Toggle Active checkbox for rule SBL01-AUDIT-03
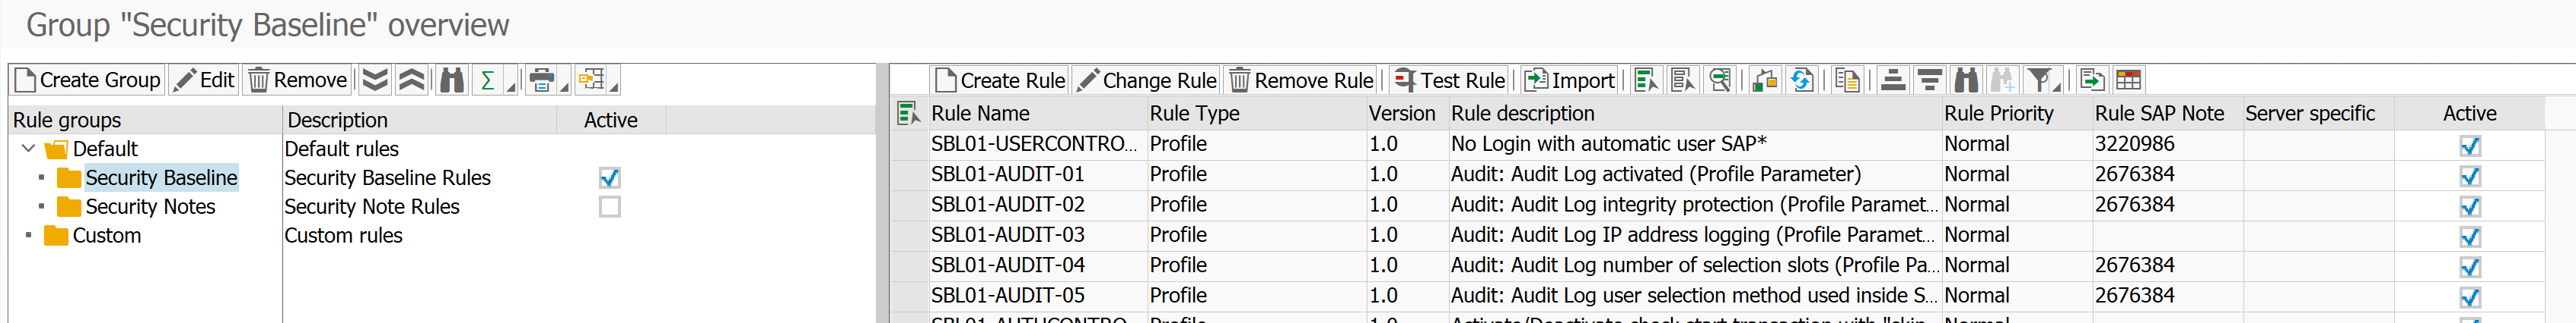The width and height of the screenshot is (2576, 323). (x=2469, y=237)
